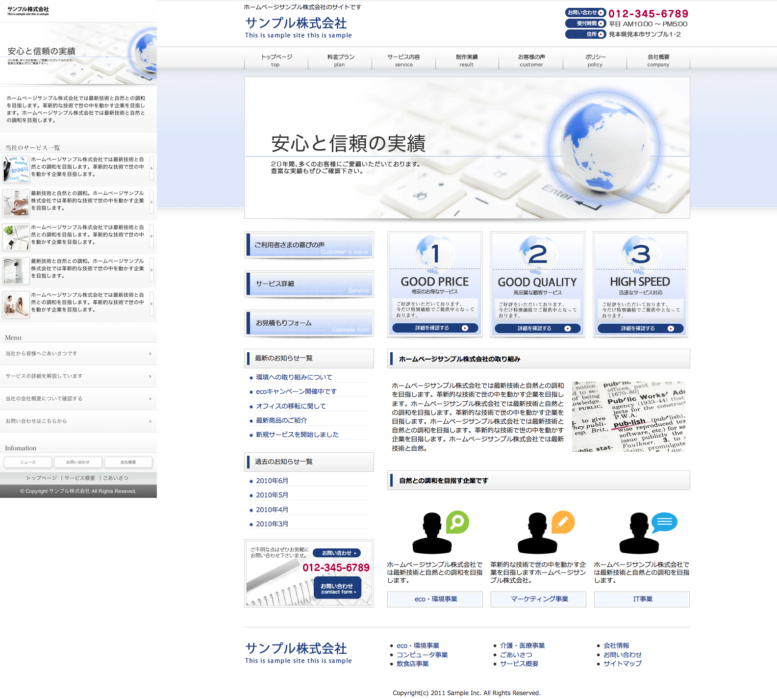
Task: Open the 環境への取り組みについて news link
Action: click(294, 377)
